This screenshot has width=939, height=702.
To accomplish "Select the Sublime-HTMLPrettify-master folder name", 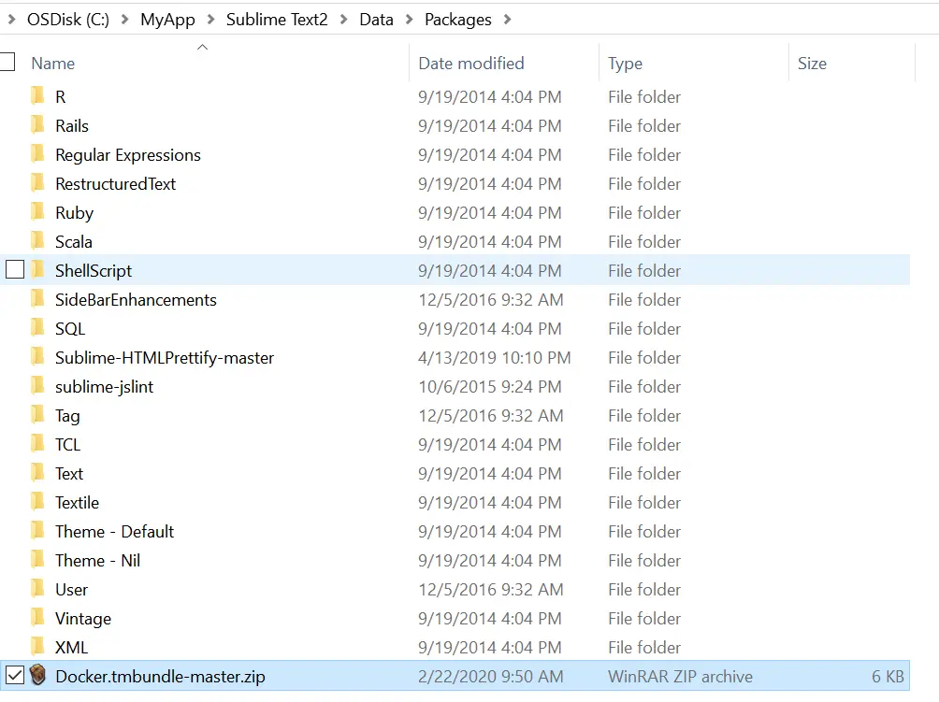I will pos(165,358).
